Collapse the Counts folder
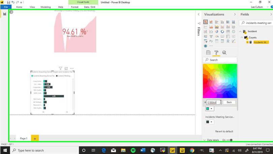Viewport: 273px width, 154px height. [x=242, y=37]
